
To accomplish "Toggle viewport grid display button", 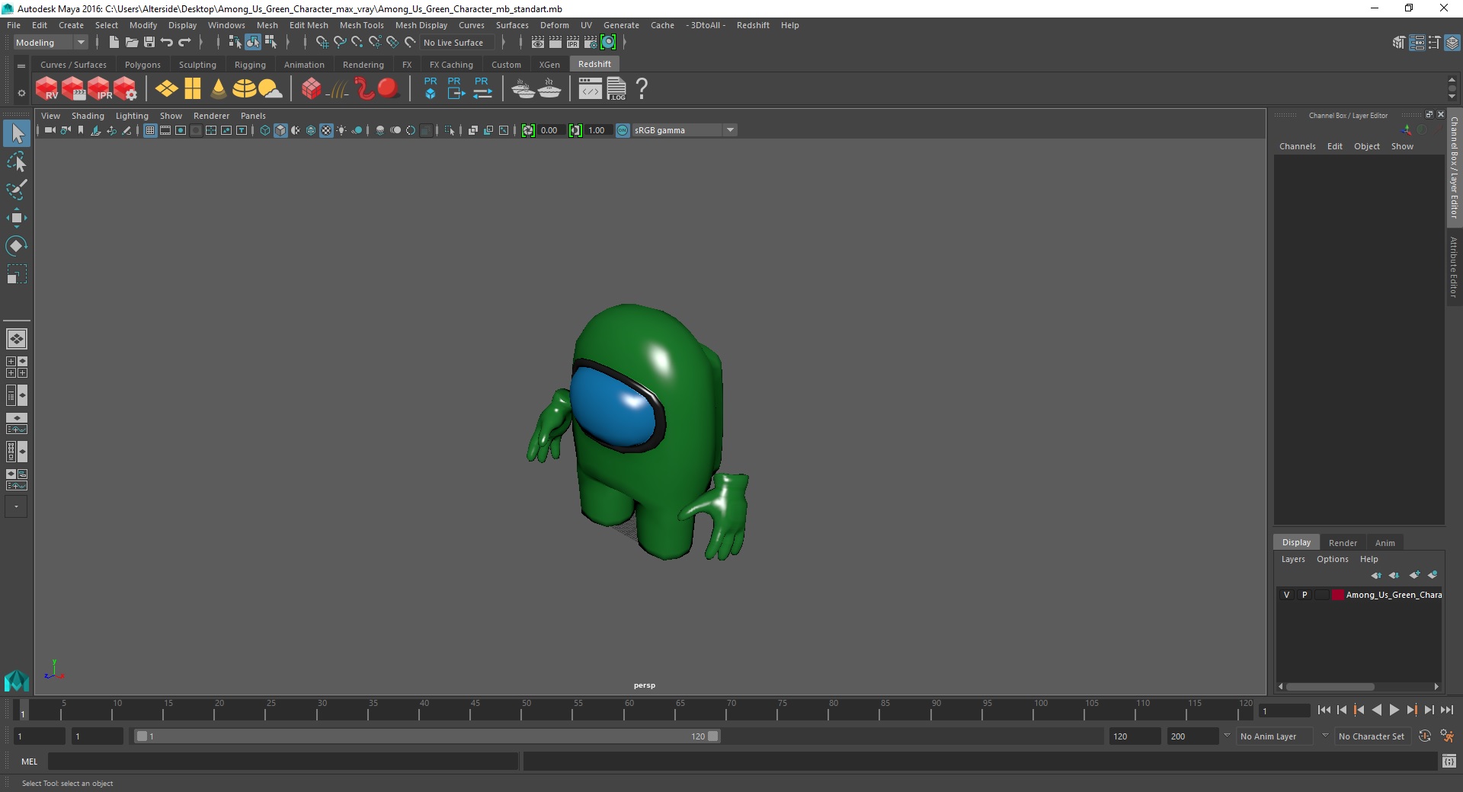I will [150, 130].
